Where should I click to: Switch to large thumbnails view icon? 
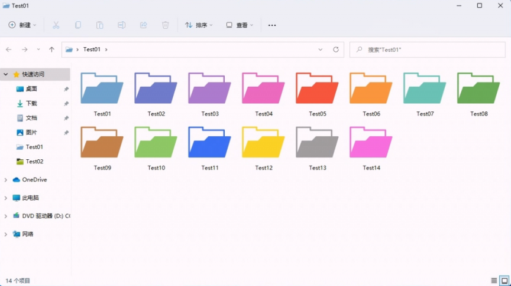tap(504, 280)
